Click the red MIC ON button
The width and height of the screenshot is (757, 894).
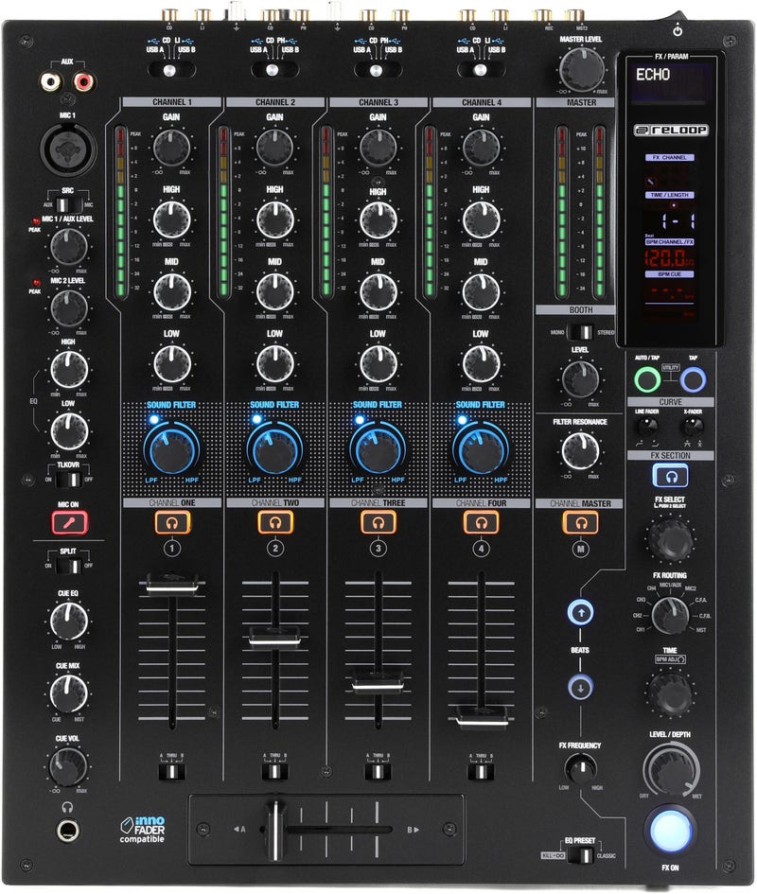click(x=70, y=522)
